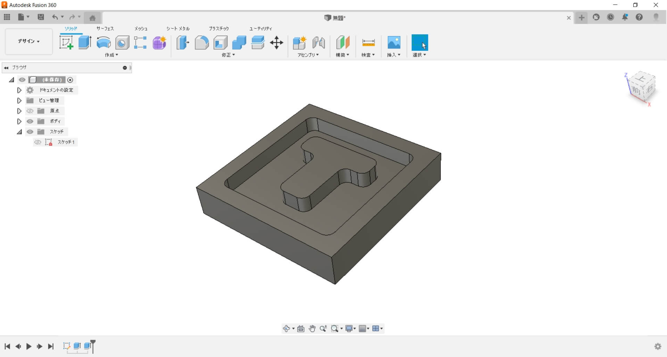Open the デザイン workspace dropdown
The width and height of the screenshot is (667, 357).
(29, 41)
